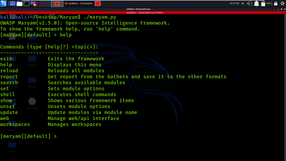Click the 'set' command name
This screenshot has width=286, height=161.
click(x=5, y=89)
